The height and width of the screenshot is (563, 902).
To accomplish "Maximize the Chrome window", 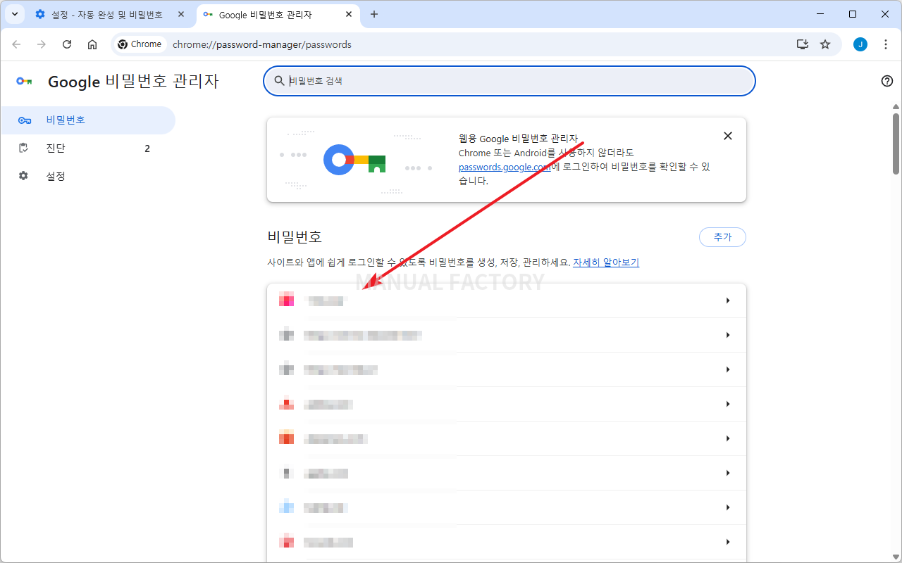I will (853, 14).
